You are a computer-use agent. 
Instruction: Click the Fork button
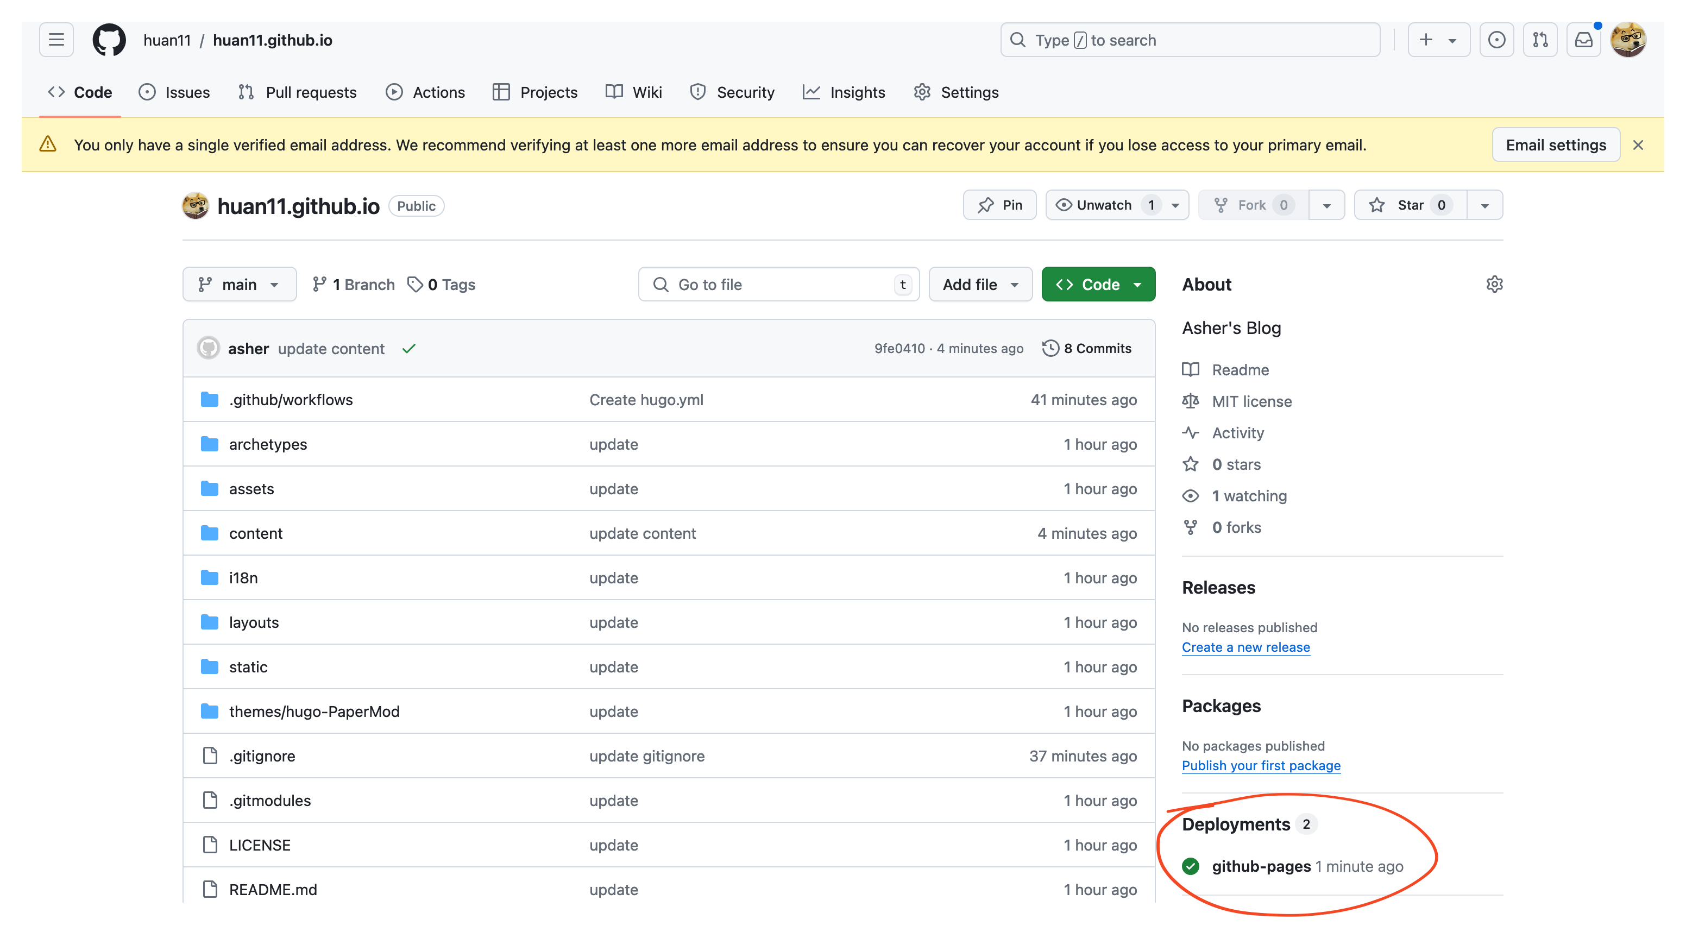[x=1253, y=205]
